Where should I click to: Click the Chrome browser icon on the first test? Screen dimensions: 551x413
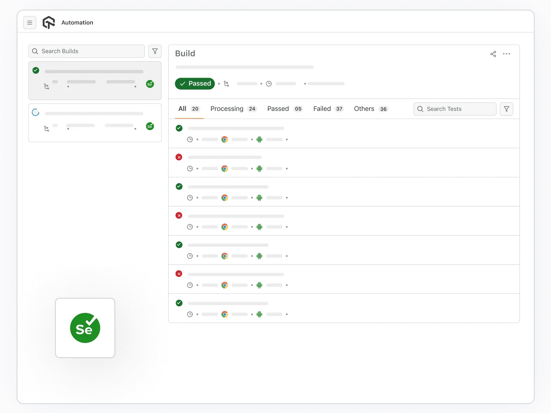click(x=225, y=139)
